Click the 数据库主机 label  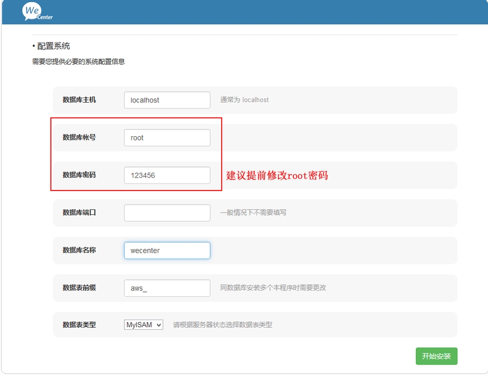[79, 100]
